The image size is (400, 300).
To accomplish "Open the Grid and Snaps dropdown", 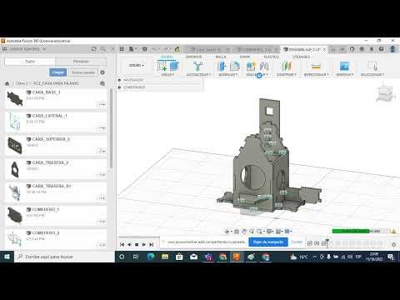I will pos(279,231).
